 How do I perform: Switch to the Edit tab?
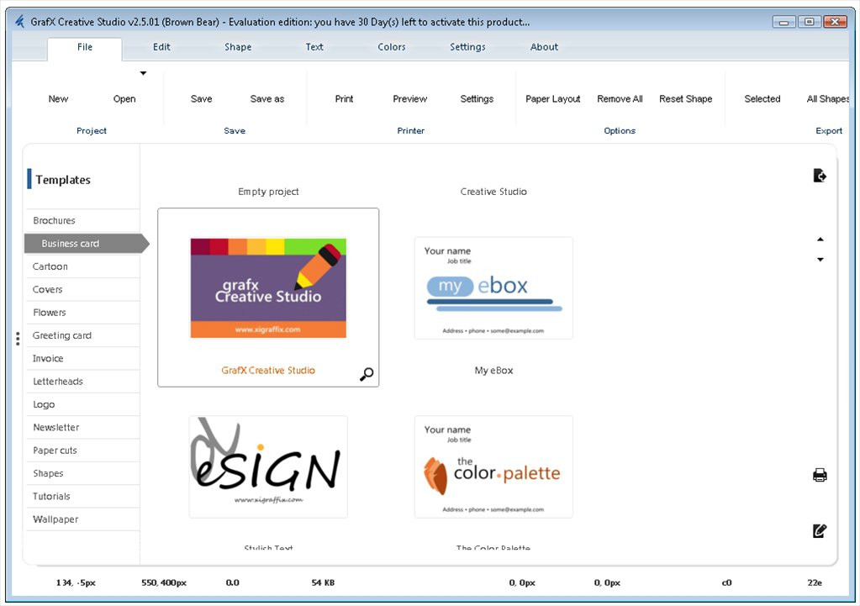point(161,47)
